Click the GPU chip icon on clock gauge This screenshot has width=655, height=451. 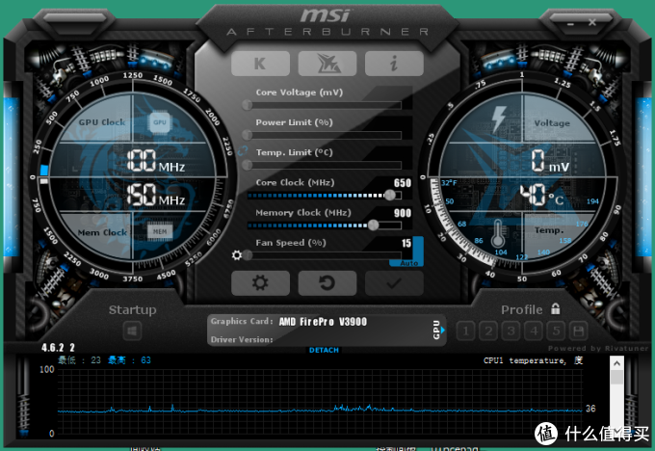(x=160, y=122)
